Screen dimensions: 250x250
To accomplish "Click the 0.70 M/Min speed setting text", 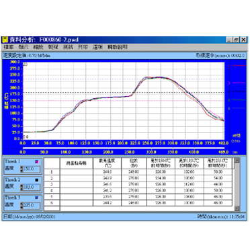I will pyautogui.click(x=40, y=56).
